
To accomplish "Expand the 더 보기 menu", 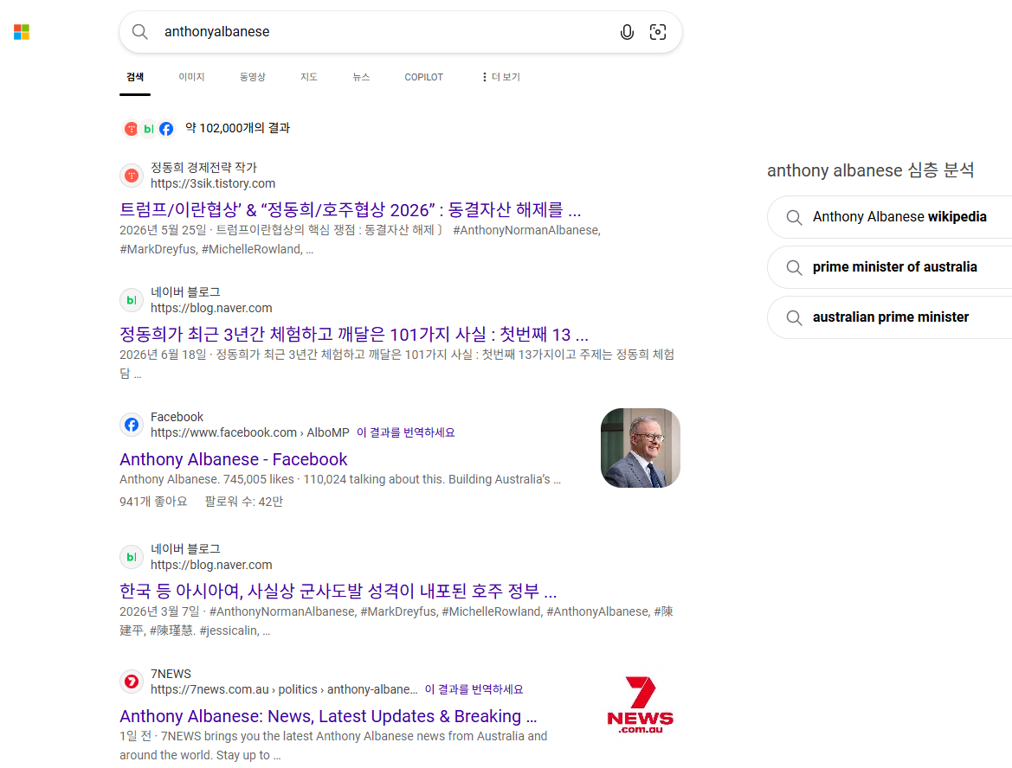I will [x=501, y=77].
